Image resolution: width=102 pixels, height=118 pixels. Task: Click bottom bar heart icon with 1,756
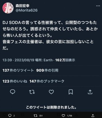click(67, 115)
